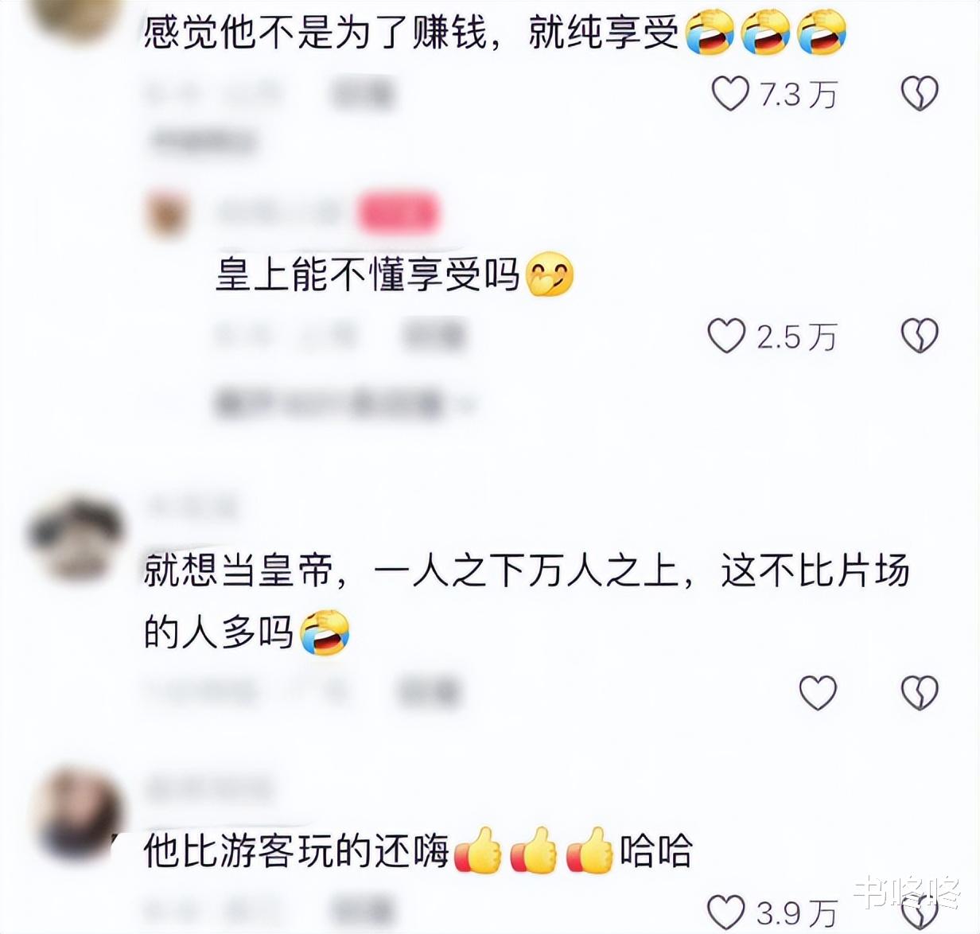Like the '皇上能不懂享受吗' reply
This screenshot has width=980, height=934.
726,337
